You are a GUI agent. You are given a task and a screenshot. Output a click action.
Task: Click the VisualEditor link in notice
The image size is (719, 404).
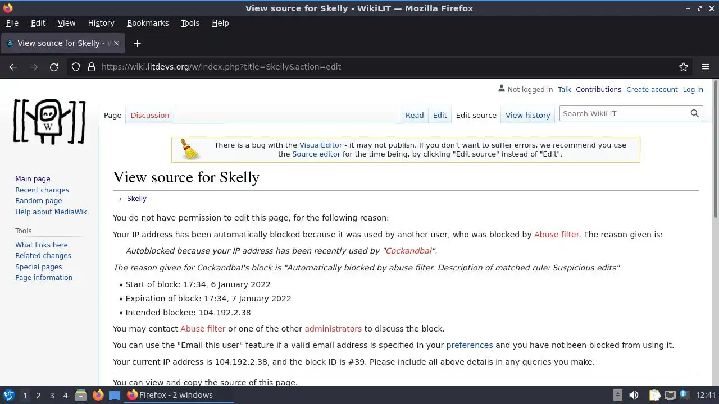(x=320, y=145)
